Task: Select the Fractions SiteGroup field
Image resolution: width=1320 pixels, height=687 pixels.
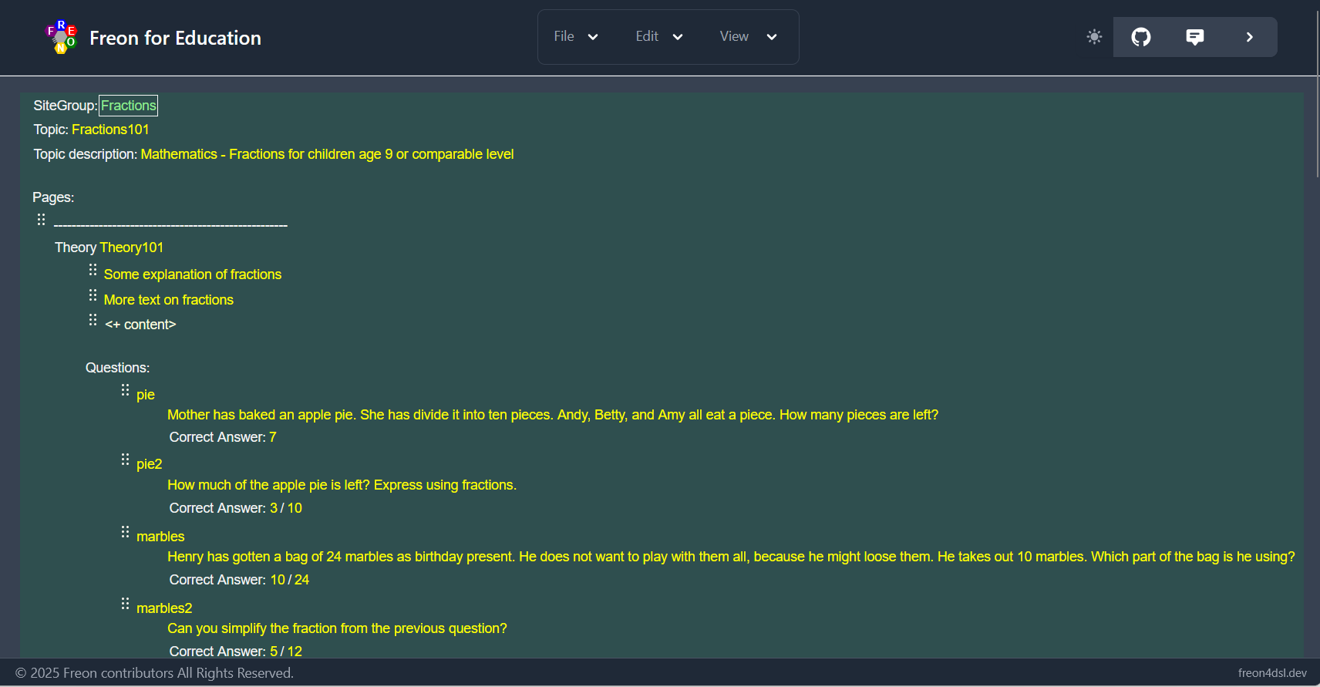Action: point(128,106)
